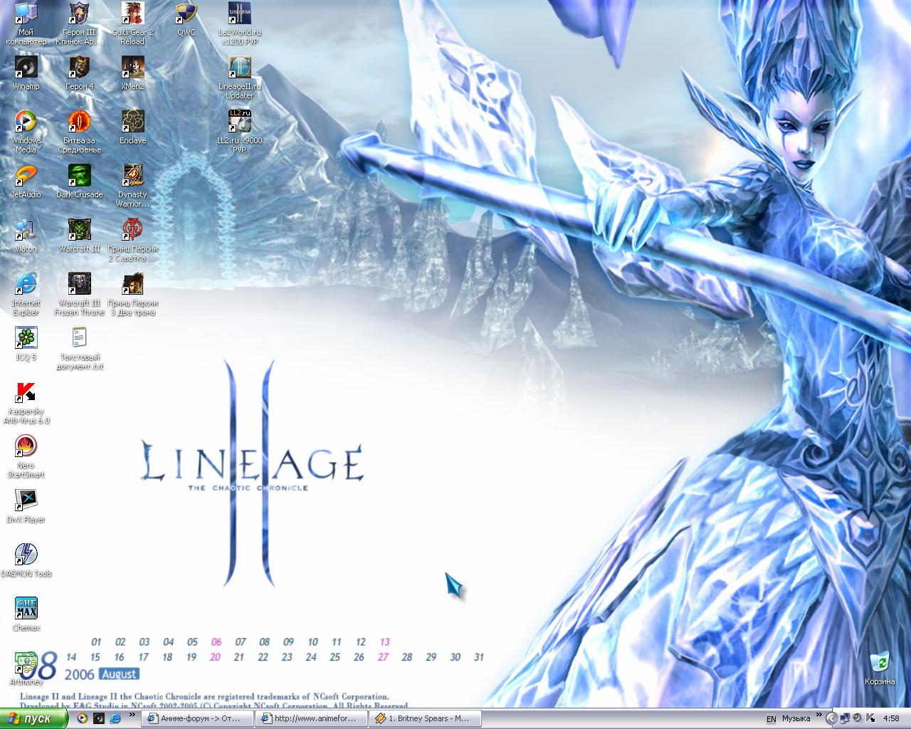This screenshot has height=729, width=911.
Task: Select the Nero StartSmart icon
Action: [26, 447]
